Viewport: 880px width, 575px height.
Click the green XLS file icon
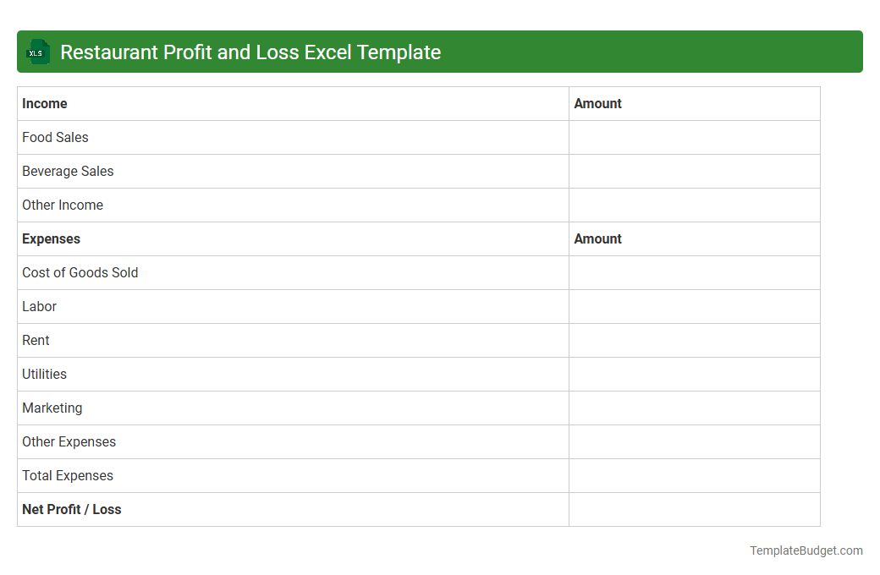coord(38,52)
